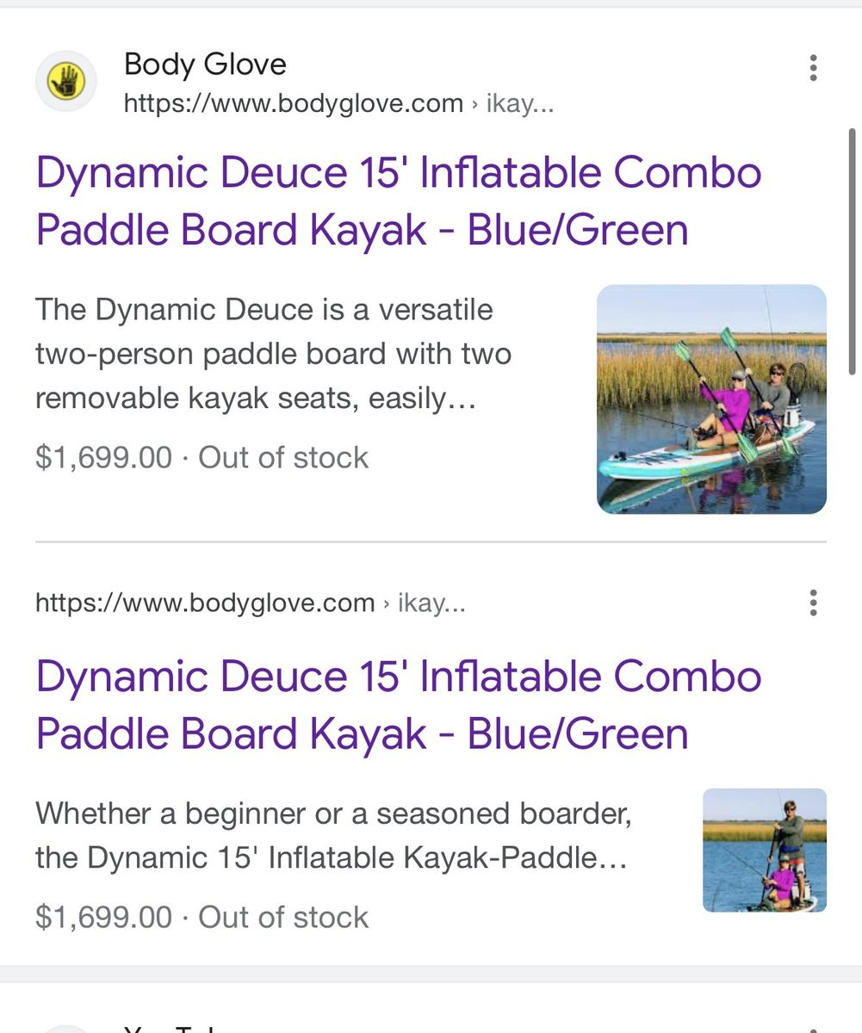This screenshot has height=1033, width=862.
Task: Click the Body Glove site name
Action: (x=205, y=64)
